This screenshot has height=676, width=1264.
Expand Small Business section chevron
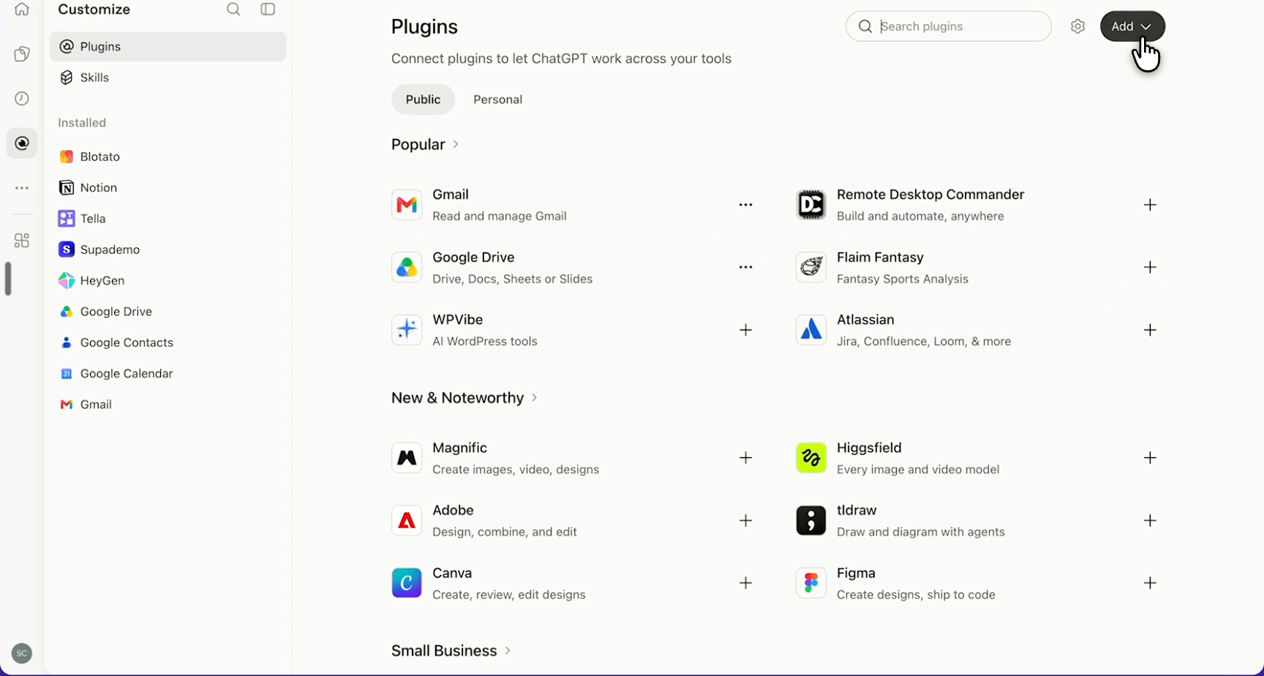(x=508, y=650)
